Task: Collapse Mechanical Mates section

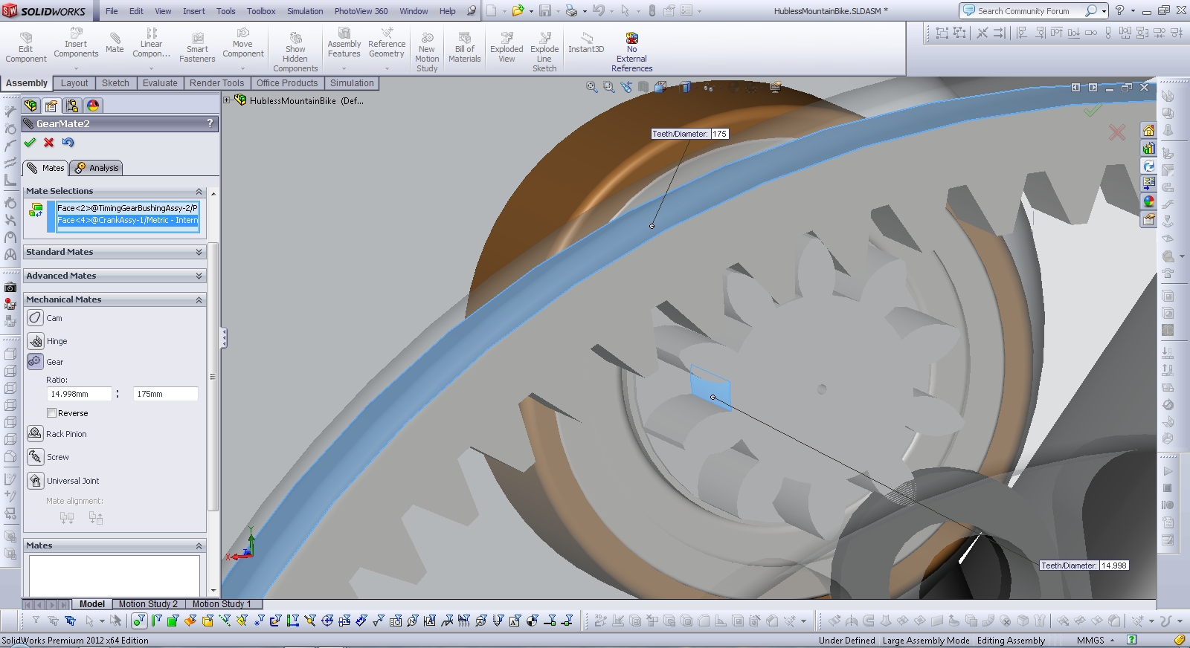Action: pyautogui.click(x=199, y=299)
